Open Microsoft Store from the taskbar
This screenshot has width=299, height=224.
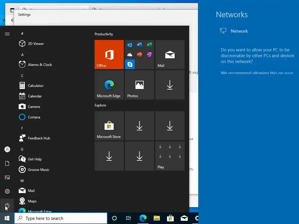pyautogui.click(x=170, y=218)
